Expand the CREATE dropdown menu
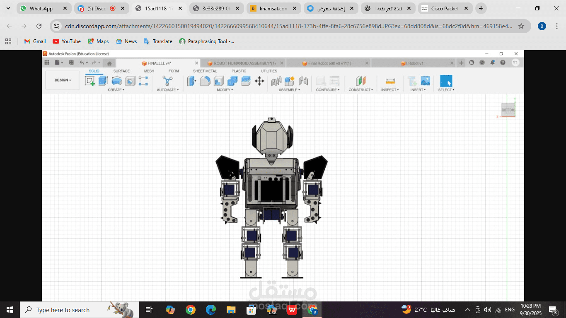 click(x=116, y=90)
